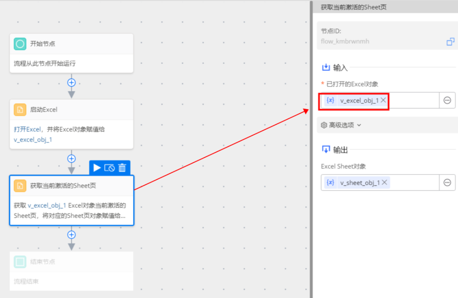Click the Excel Sheet对象 label

point(343,166)
